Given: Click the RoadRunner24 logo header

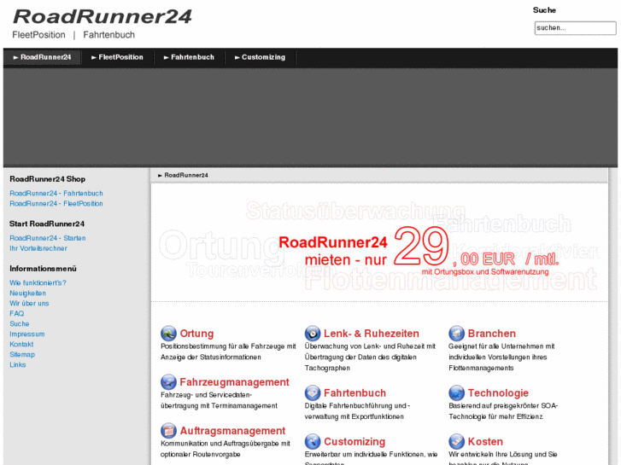Looking at the screenshot, I should [103, 17].
